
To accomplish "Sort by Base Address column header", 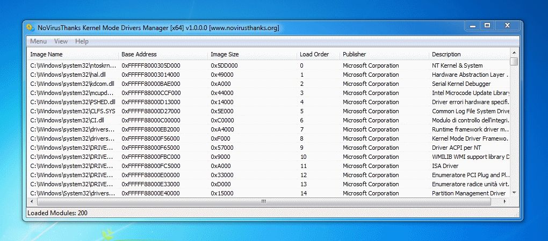I will [x=163, y=54].
